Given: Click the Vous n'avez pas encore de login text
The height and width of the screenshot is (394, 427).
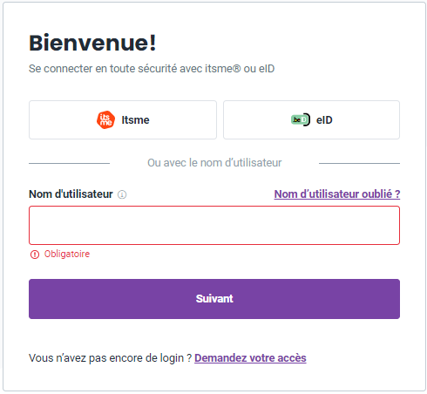Looking at the screenshot, I should tap(110, 358).
